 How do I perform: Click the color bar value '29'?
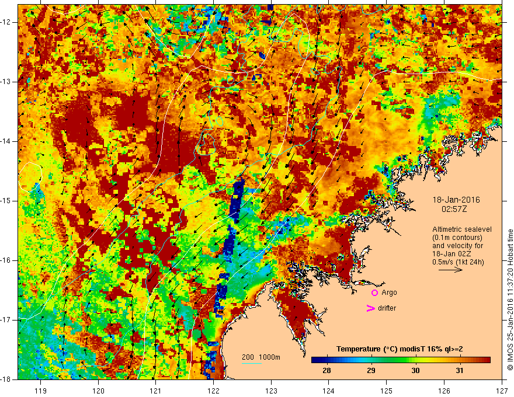pyautogui.click(x=371, y=371)
